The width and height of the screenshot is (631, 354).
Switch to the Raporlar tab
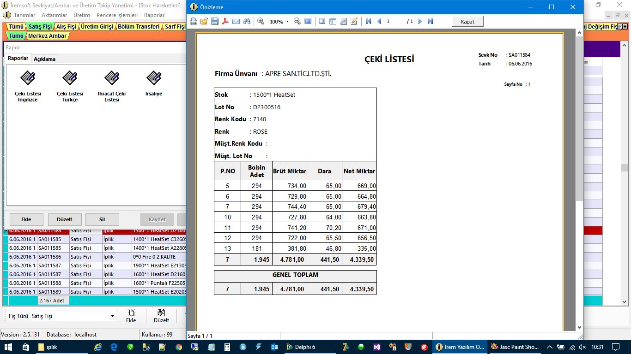(x=18, y=59)
